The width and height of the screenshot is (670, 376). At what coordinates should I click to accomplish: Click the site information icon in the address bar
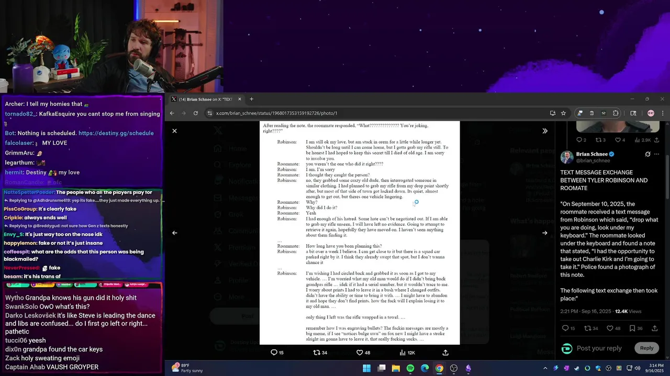pyautogui.click(x=209, y=113)
